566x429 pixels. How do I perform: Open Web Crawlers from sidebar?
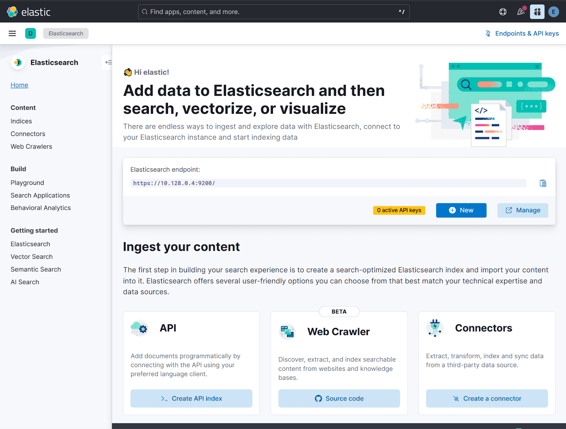coord(31,147)
